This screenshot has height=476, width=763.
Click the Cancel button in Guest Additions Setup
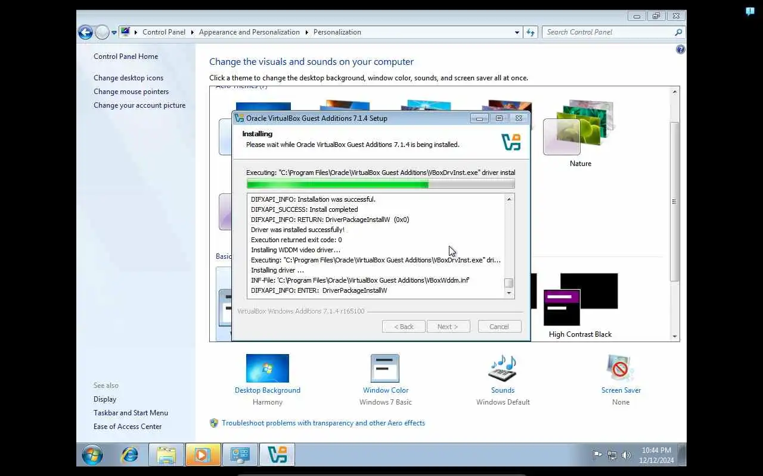[x=500, y=327]
